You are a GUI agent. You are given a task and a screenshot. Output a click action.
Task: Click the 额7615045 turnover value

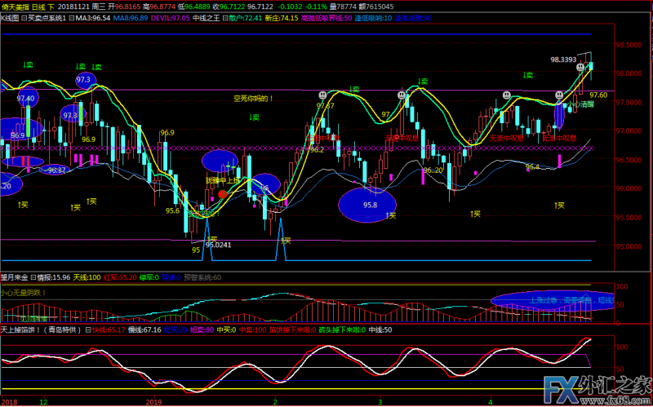click(x=375, y=7)
